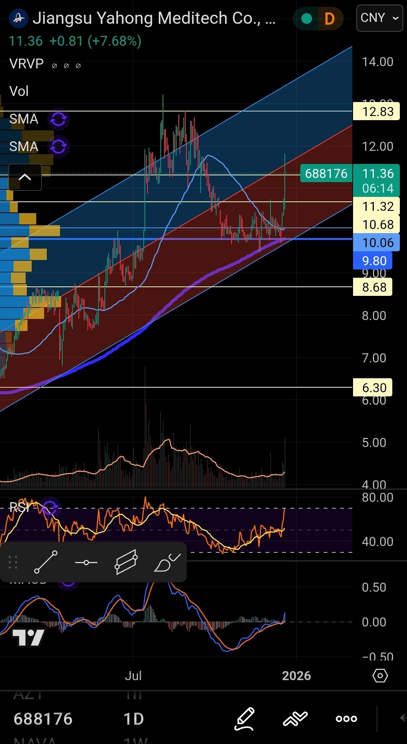The height and width of the screenshot is (744, 407).
Task: Open the pencil drawing tools panel
Action: (x=244, y=719)
